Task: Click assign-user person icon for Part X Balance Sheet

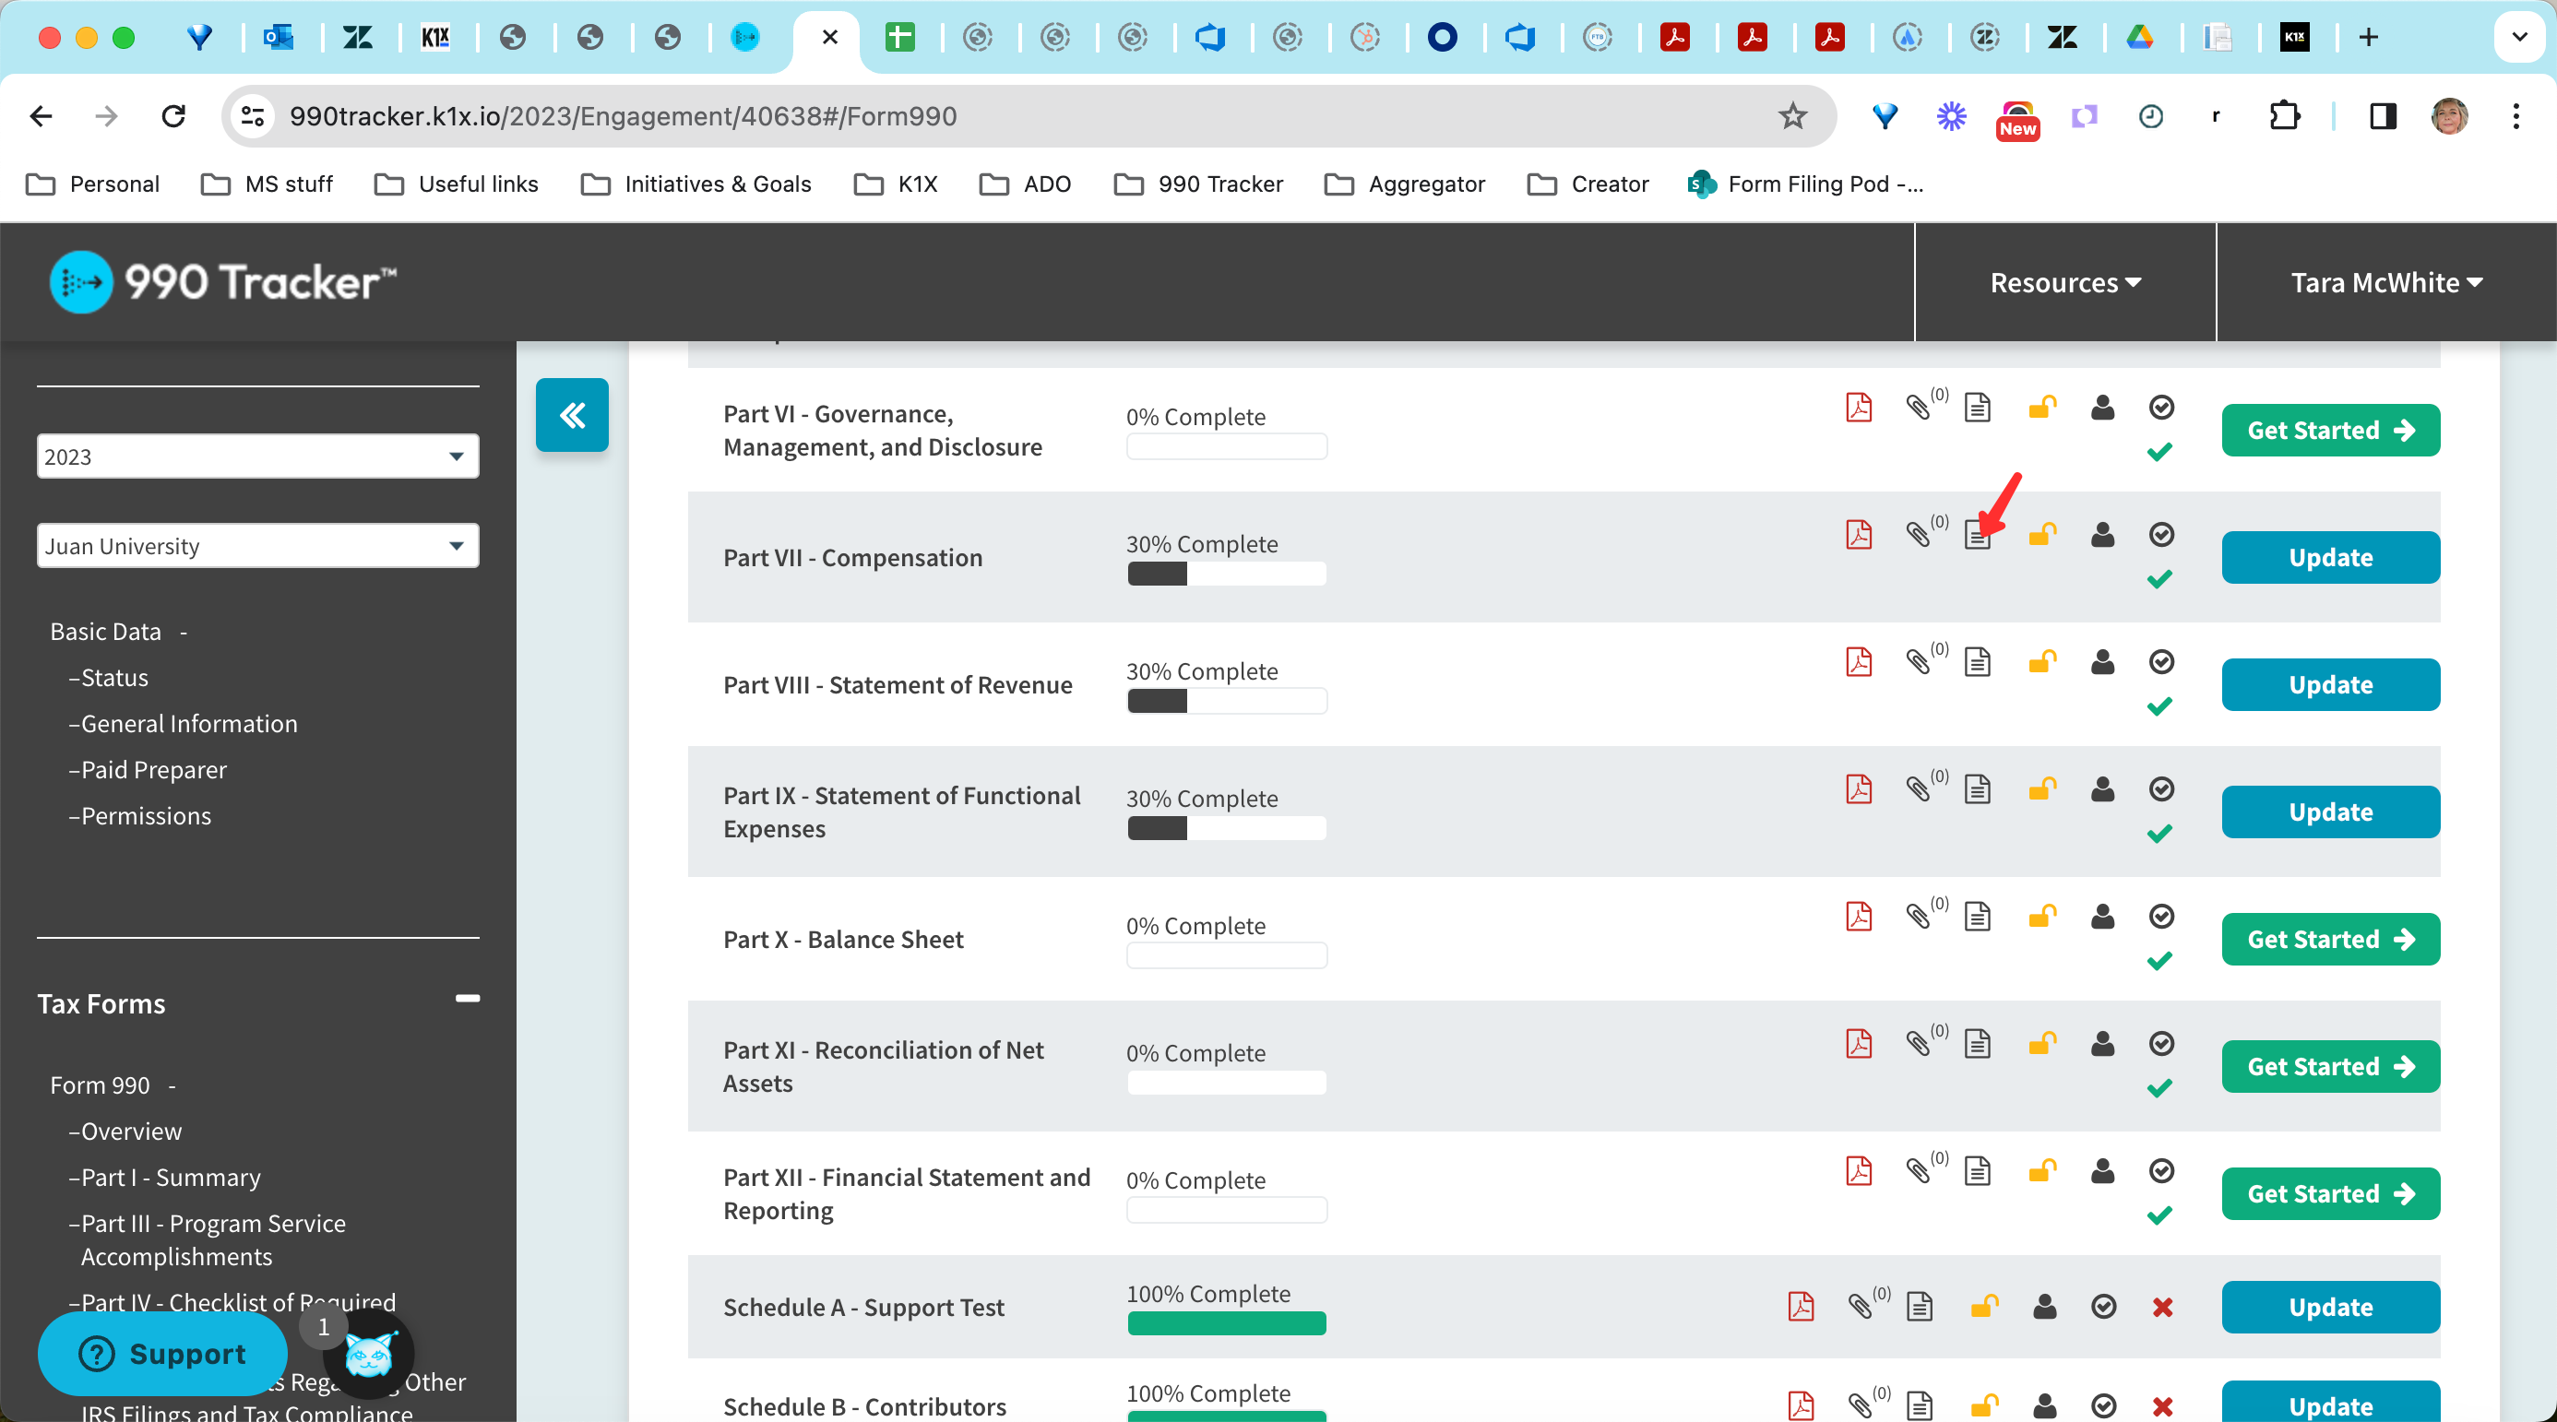Action: pos(2101,916)
